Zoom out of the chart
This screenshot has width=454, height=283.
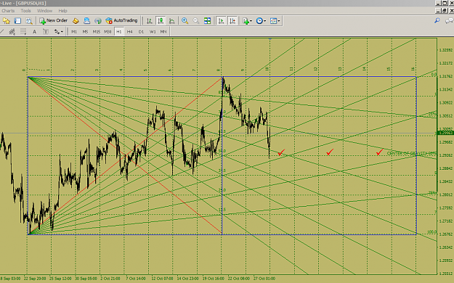(196, 21)
